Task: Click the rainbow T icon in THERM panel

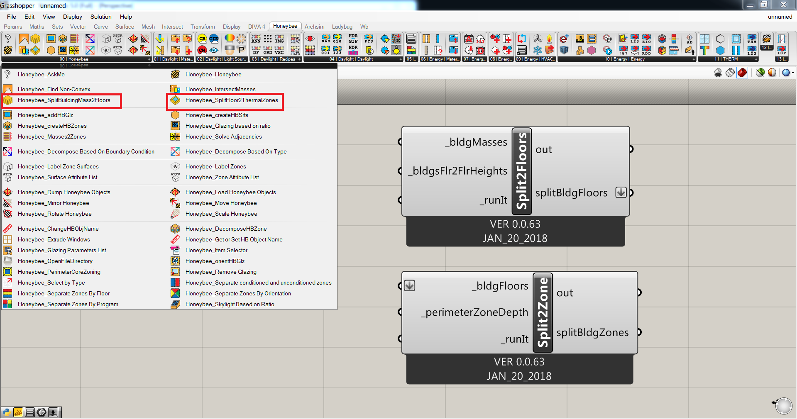Action: tap(704, 50)
